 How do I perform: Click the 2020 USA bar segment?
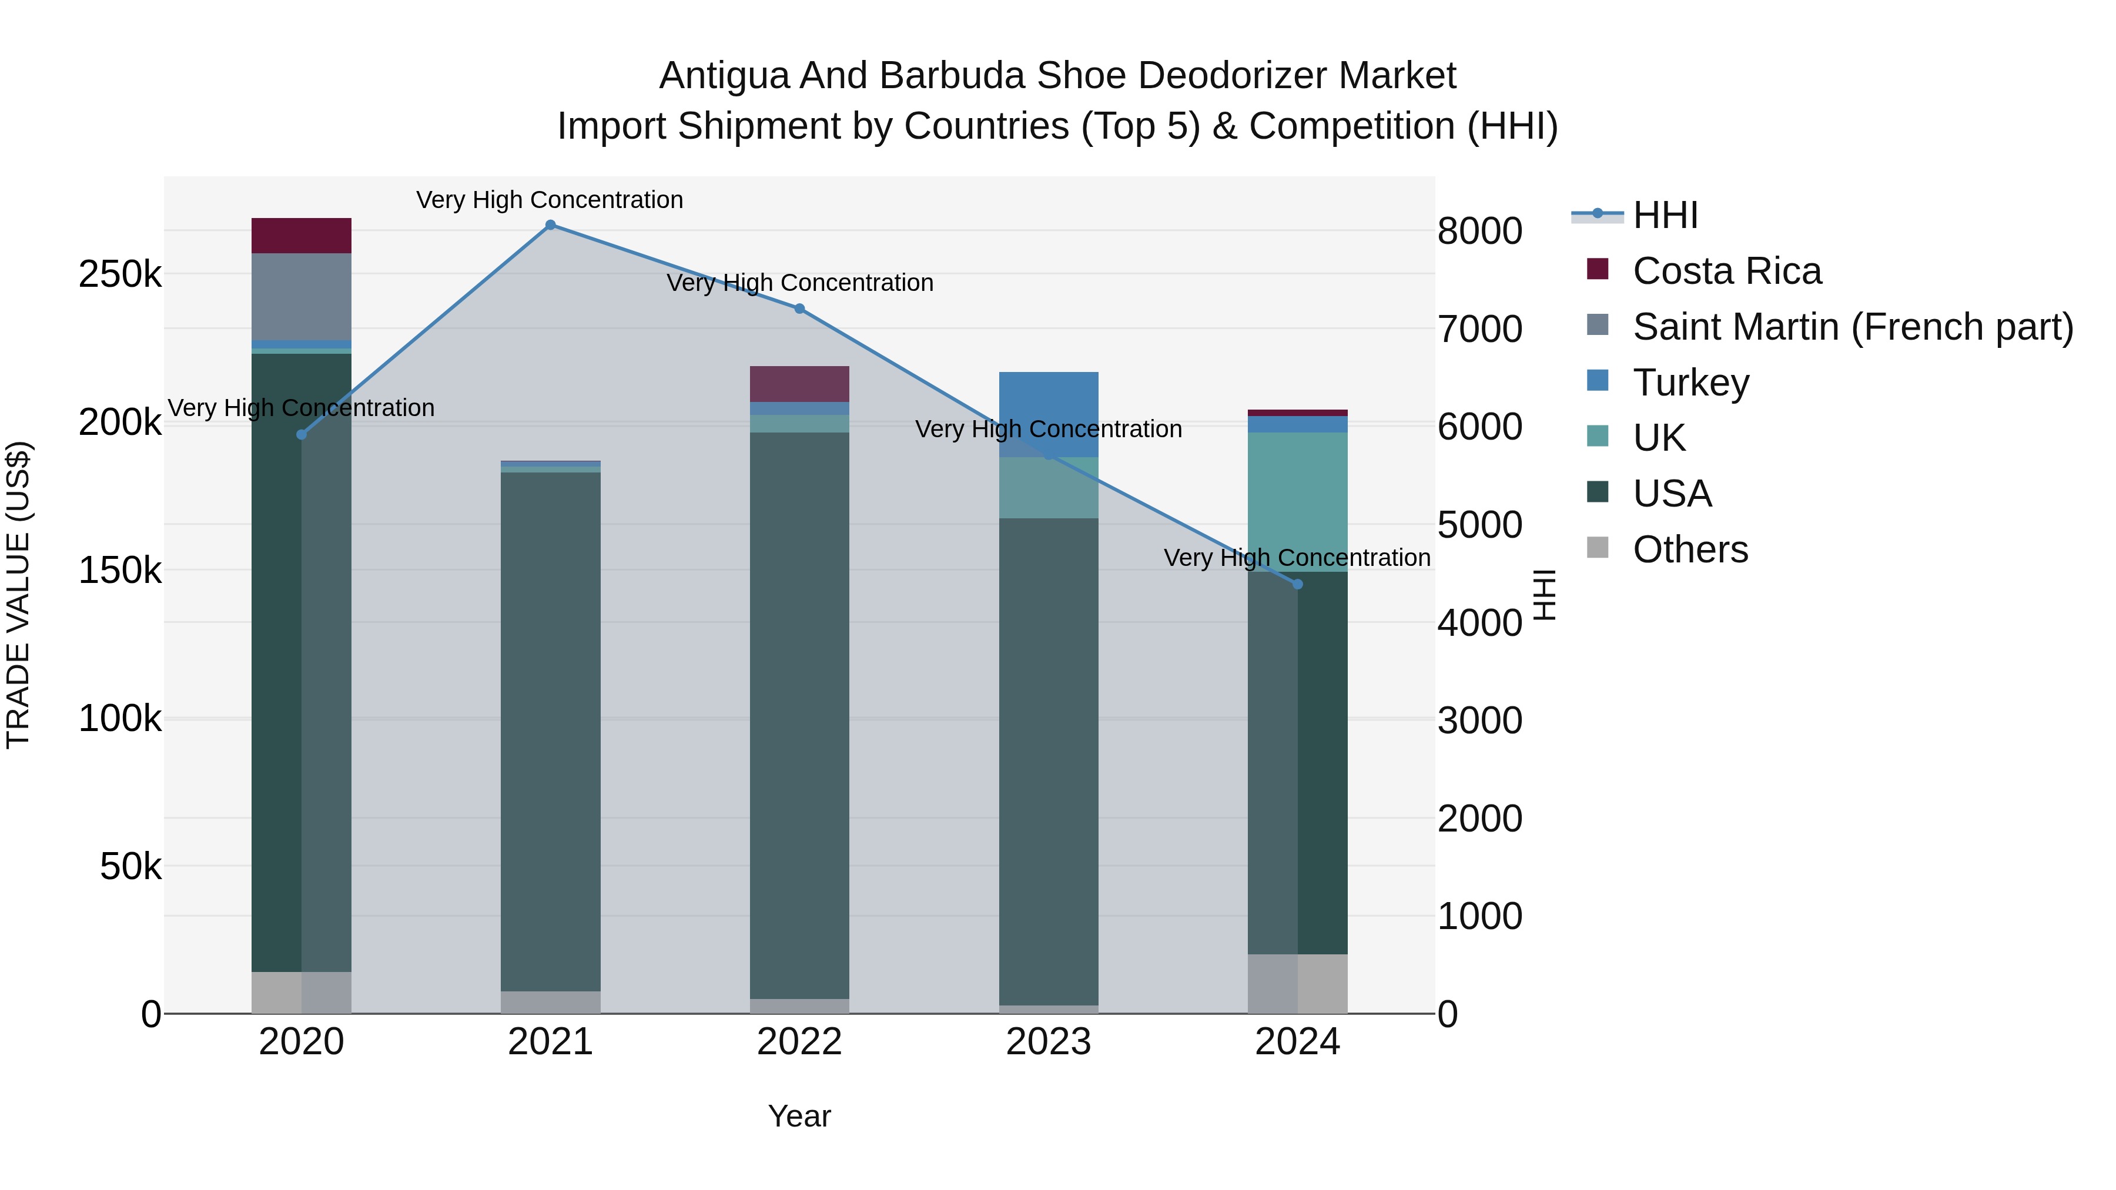302,663
